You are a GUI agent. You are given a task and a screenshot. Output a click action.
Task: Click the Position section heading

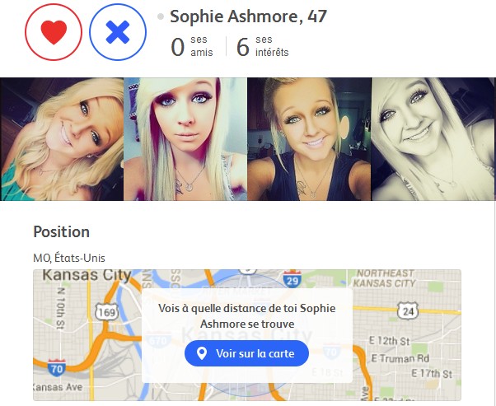pyautogui.click(x=61, y=231)
